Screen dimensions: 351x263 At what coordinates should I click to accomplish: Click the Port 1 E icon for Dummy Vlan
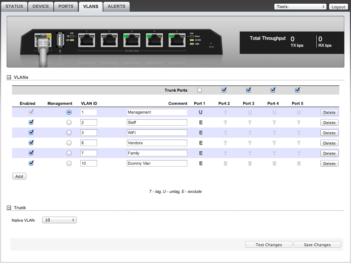click(200, 163)
